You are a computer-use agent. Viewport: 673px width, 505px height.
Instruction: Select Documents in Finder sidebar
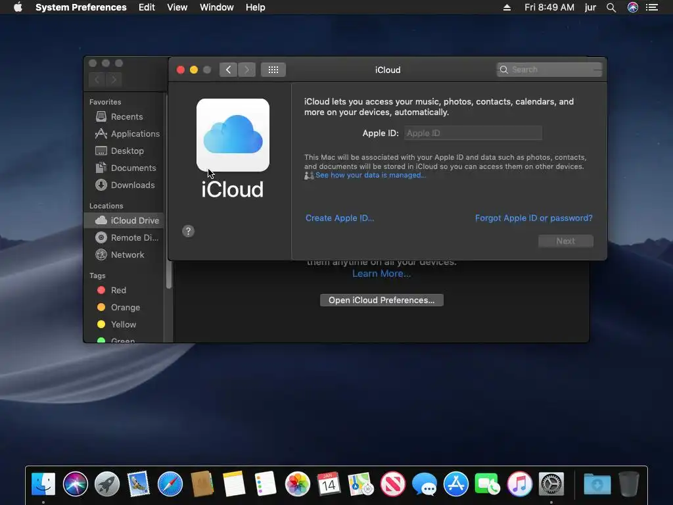pos(124,168)
